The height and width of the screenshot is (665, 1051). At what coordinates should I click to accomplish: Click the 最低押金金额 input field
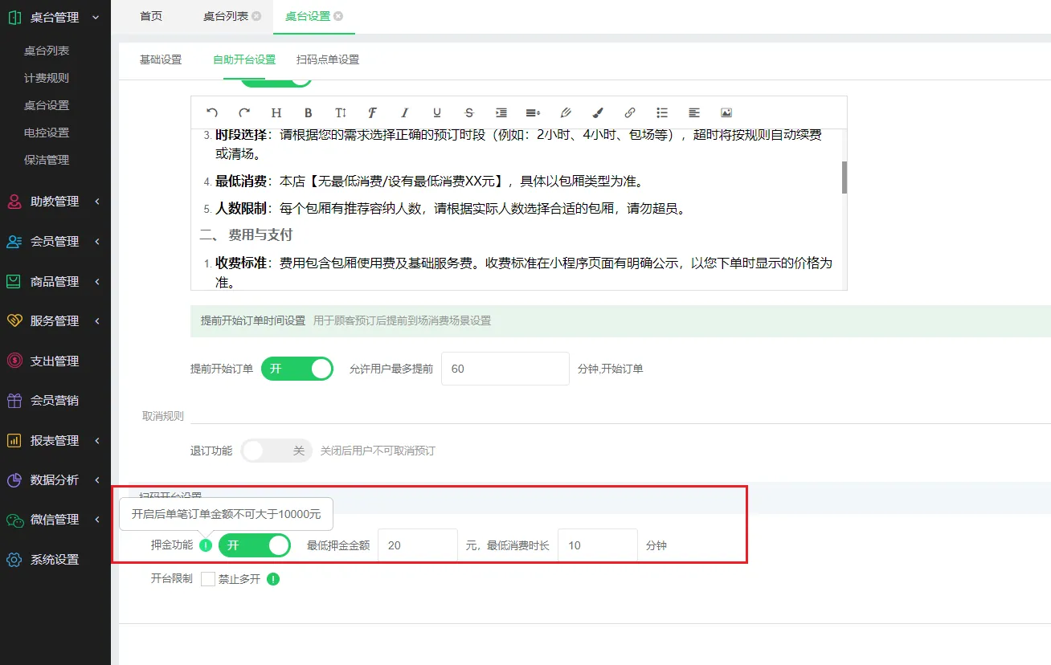(417, 545)
